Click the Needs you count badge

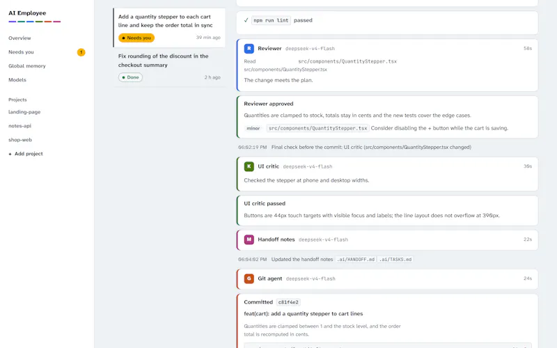coord(81,52)
